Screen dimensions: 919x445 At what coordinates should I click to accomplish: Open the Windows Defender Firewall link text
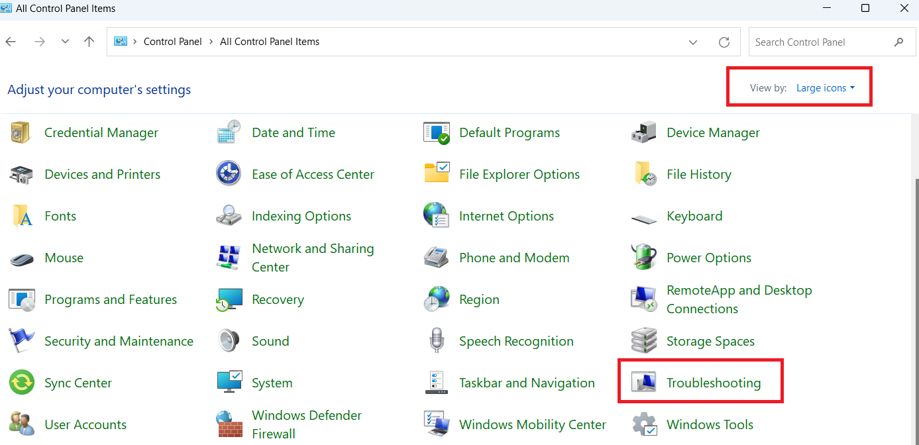click(307, 424)
